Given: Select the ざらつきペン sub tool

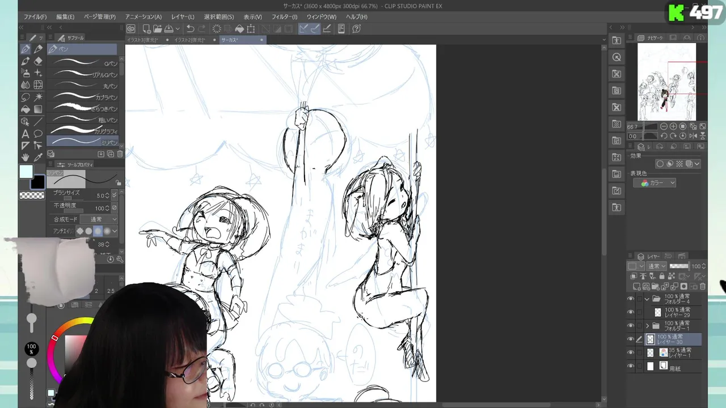Looking at the screenshot, I should click(x=83, y=108).
